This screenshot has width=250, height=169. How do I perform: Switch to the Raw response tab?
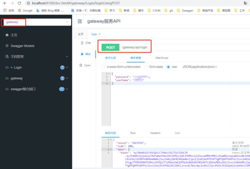pos(133,133)
